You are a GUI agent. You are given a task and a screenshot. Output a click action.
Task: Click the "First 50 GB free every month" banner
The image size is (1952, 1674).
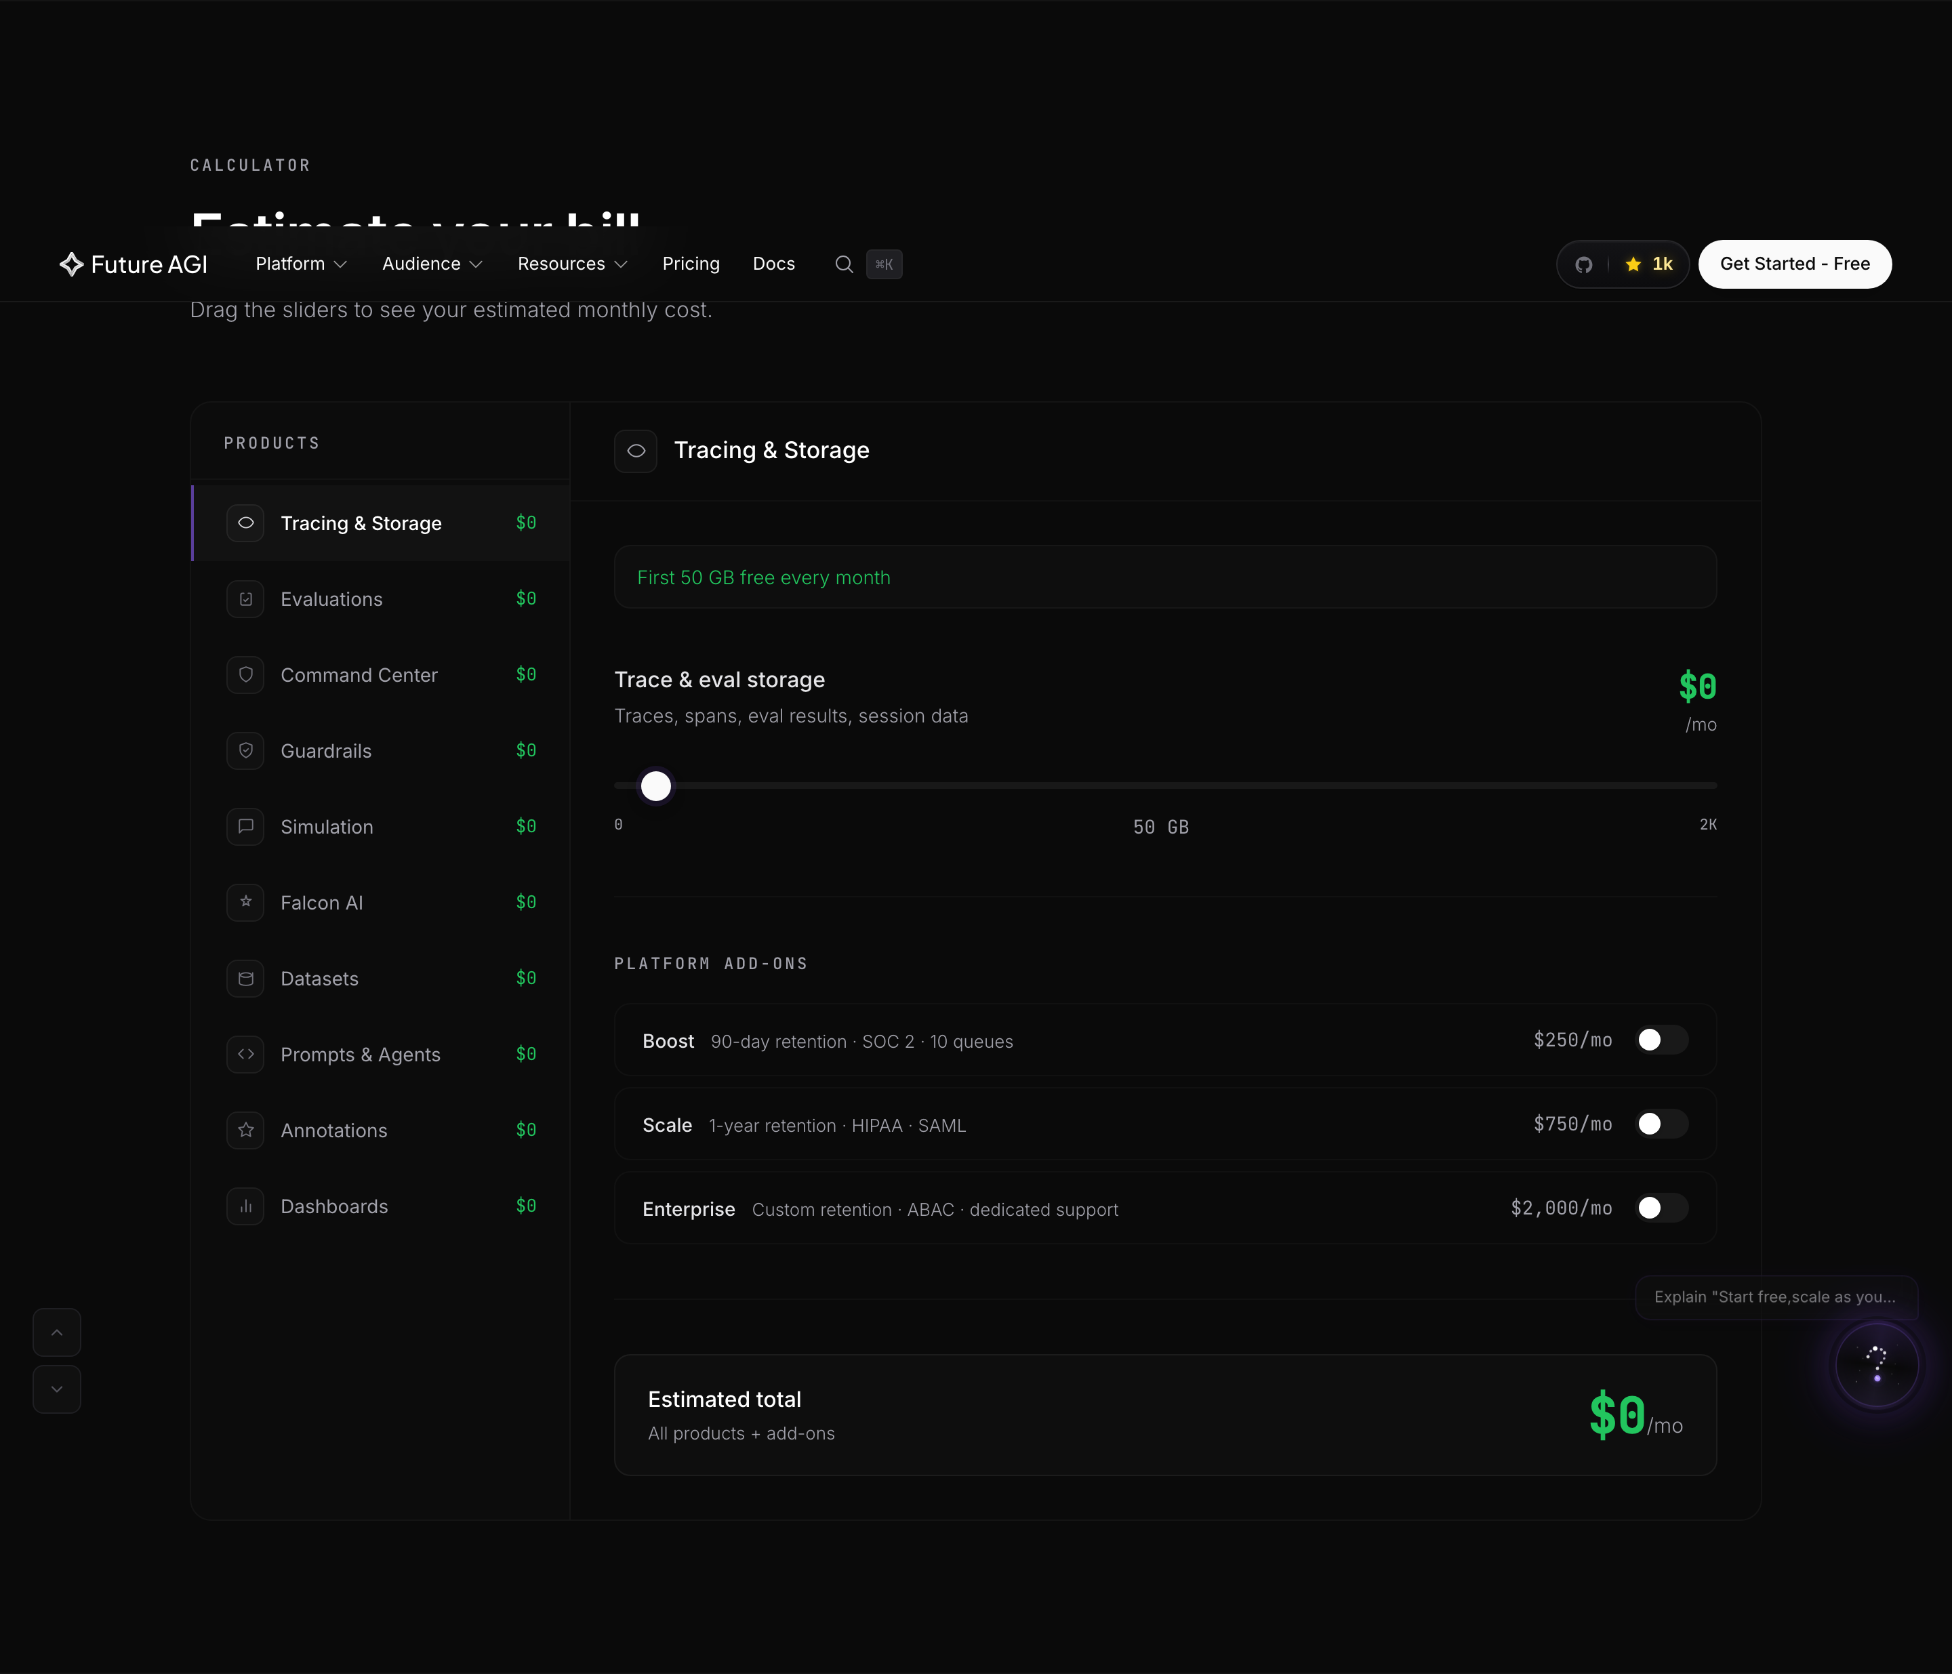point(1165,577)
